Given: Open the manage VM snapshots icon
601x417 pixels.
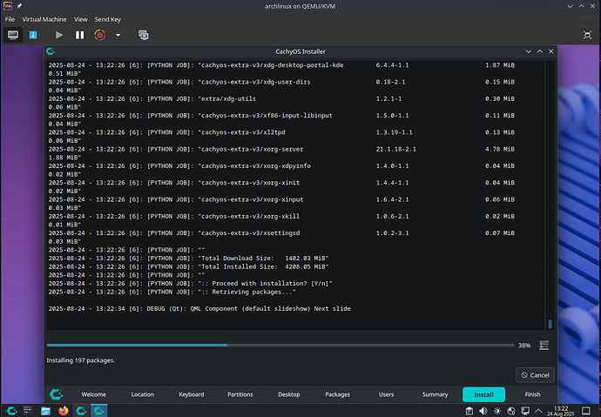Looking at the screenshot, I should point(144,35).
